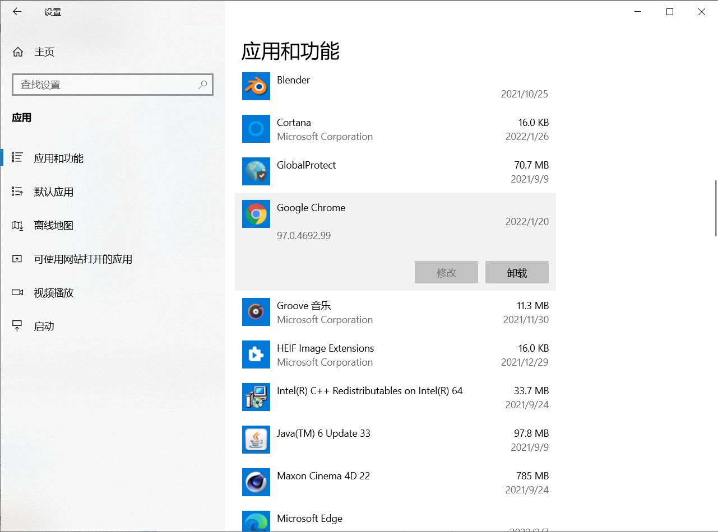Click the 修改 button for Google Chrome

[x=446, y=272]
